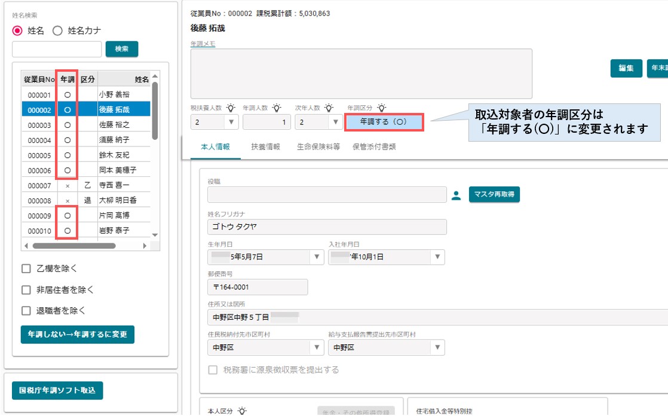Image resolution: width=668 pixels, height=416 pixels.
Task: Click the lightbulb hint beside 税扶養人数
Action: [x=231, y=108]
